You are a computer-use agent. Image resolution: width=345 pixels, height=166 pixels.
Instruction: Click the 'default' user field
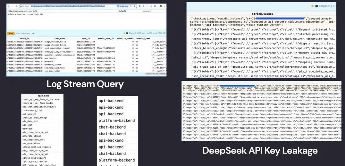(130, 11)
